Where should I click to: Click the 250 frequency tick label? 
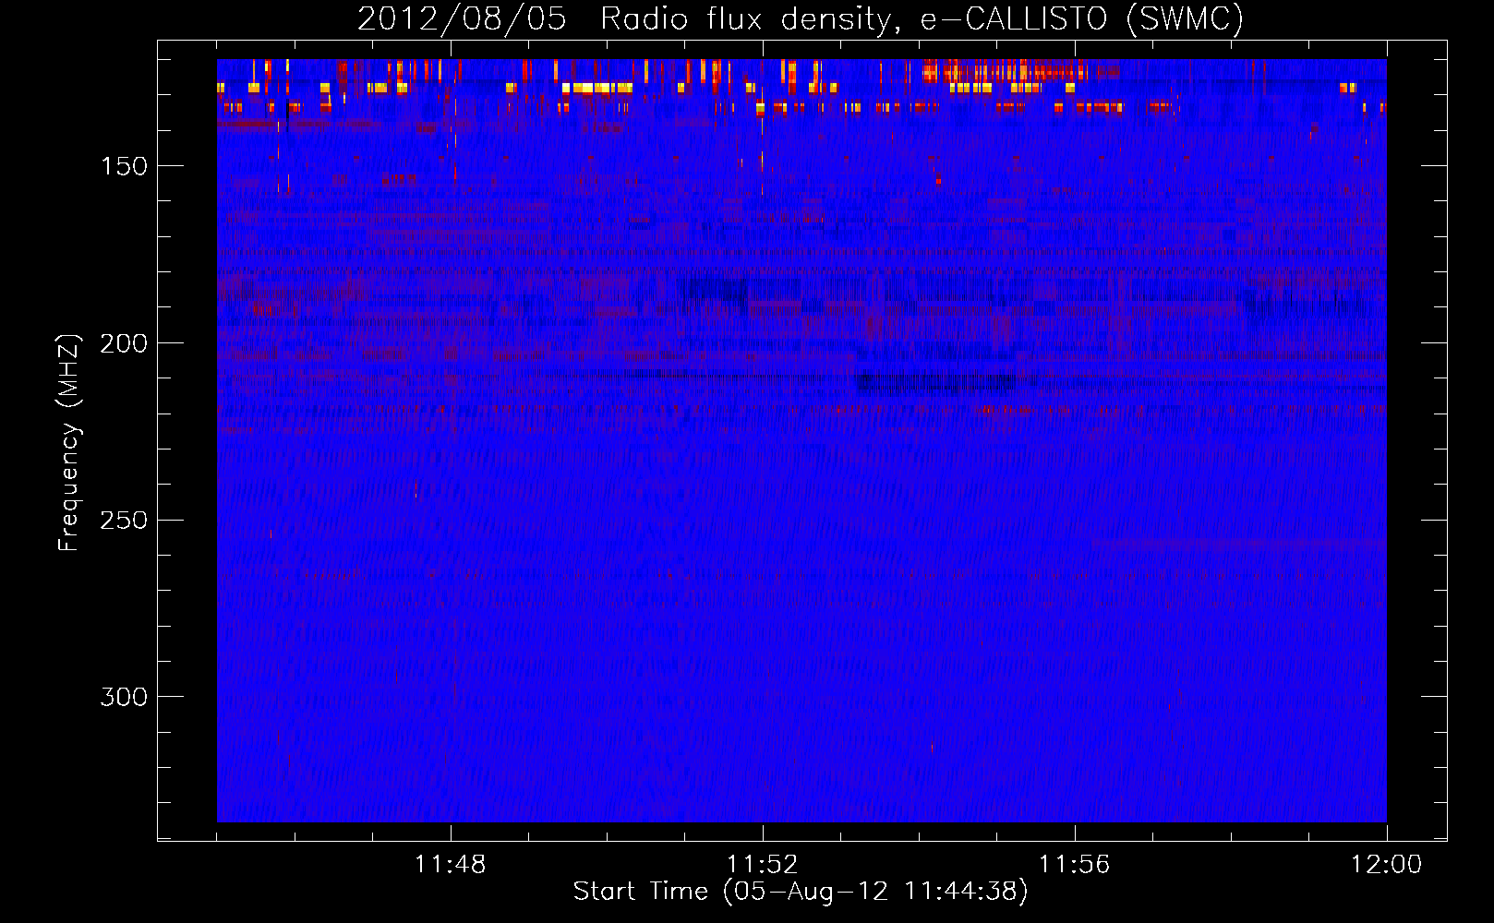pos(124,520)
